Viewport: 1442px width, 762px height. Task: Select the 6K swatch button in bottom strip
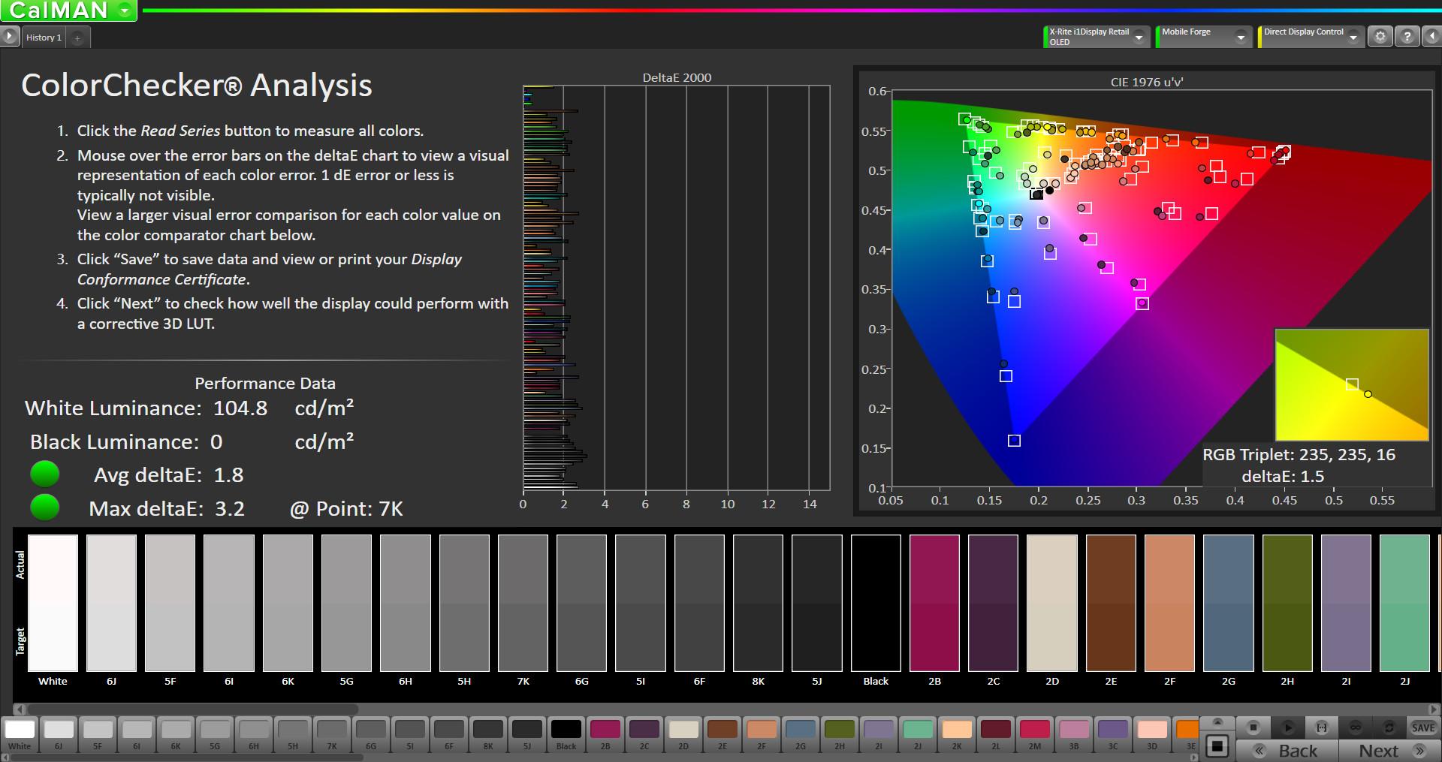pos(176,735)
